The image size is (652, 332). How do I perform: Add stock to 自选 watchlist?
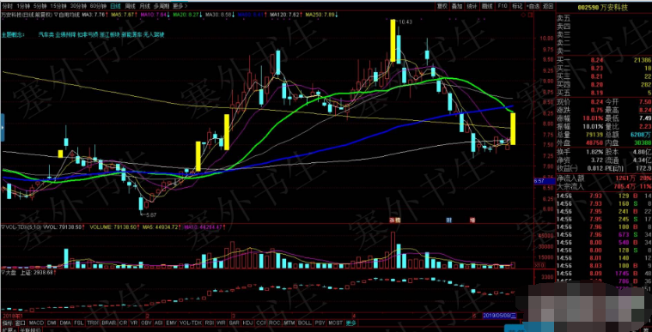point(533,6)
